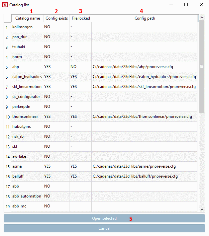Click the thomsonlinear pnoreverse.cfg config path
209x236 pixels.
(x=144, y=117)
